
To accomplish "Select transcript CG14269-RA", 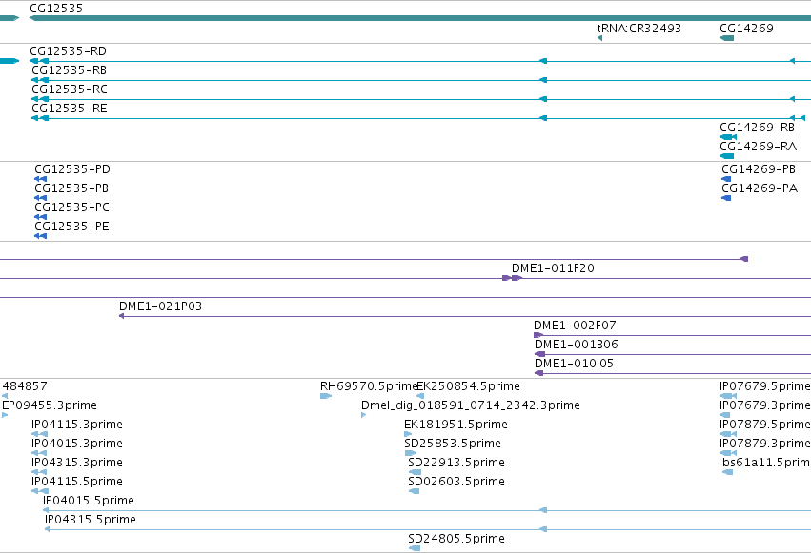I will (x=758, y=147).
